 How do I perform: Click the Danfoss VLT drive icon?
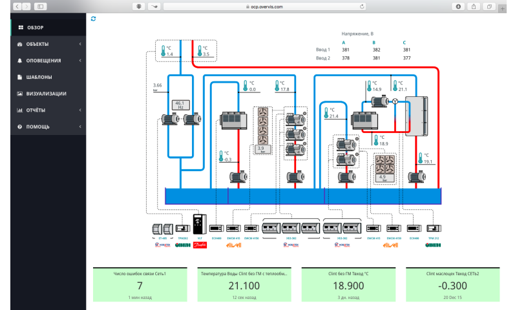[x=198, y=229]
